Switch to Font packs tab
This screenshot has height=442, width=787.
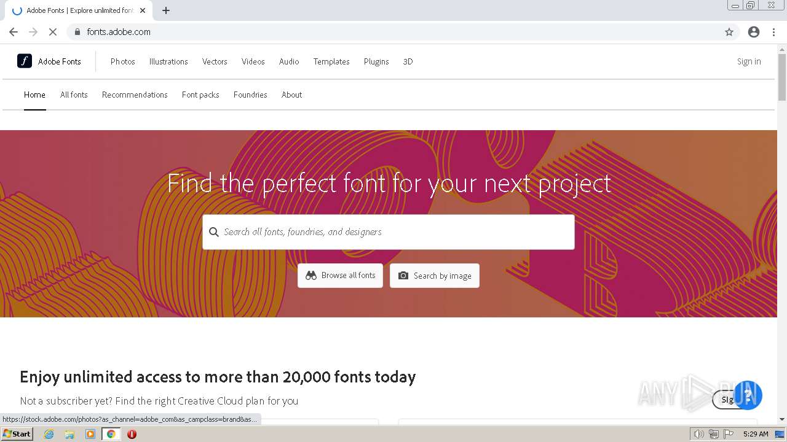200,95
